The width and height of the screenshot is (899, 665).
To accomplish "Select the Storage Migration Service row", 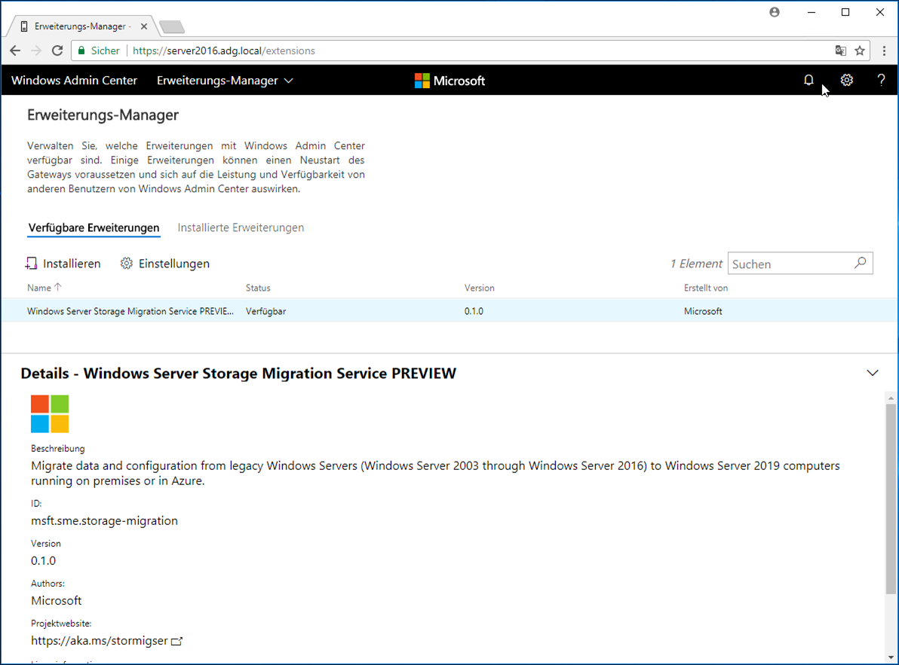I will coord(449,311).
